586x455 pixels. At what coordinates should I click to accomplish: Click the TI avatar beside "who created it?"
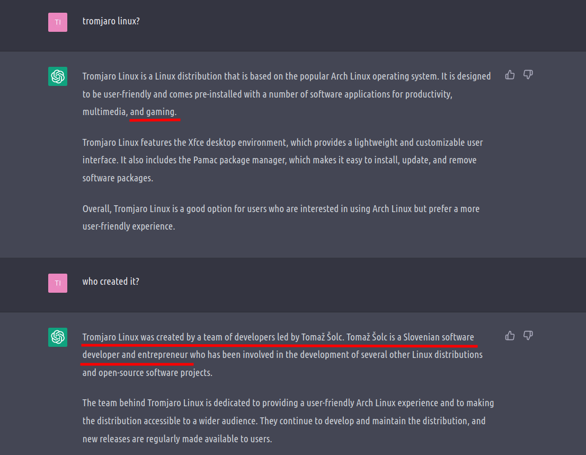tap(58, 283)
